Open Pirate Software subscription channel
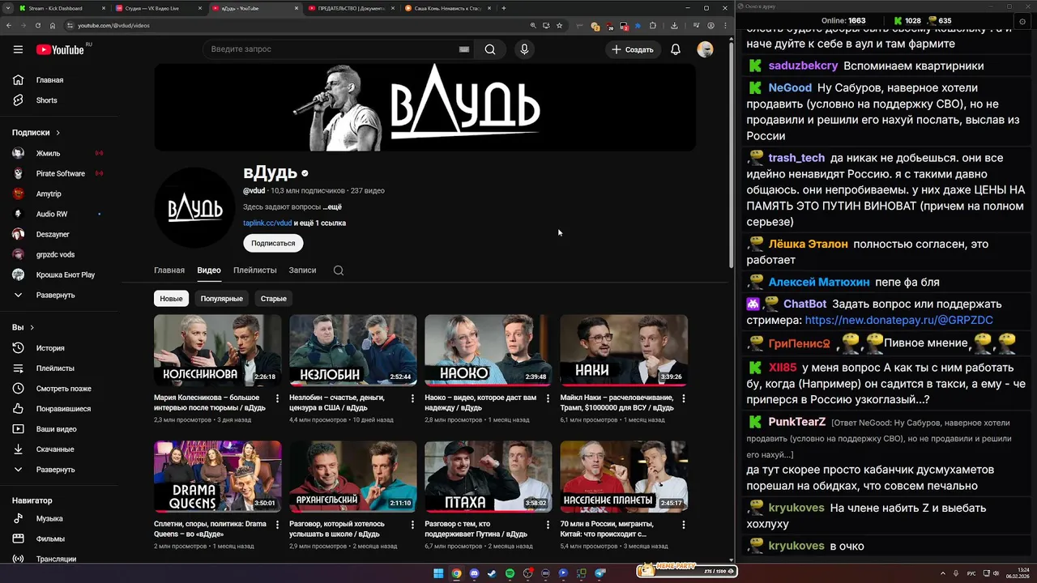The image size is (1037, 583). pyautogui.click(x=61, y=173)
